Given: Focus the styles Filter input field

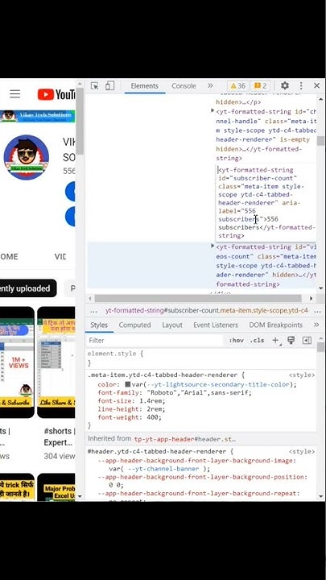Looking at the screenshot, I should (x=155, y=340).
